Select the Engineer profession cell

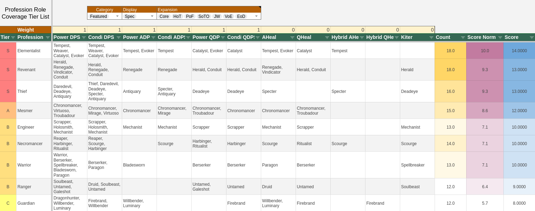pos(34,127)
